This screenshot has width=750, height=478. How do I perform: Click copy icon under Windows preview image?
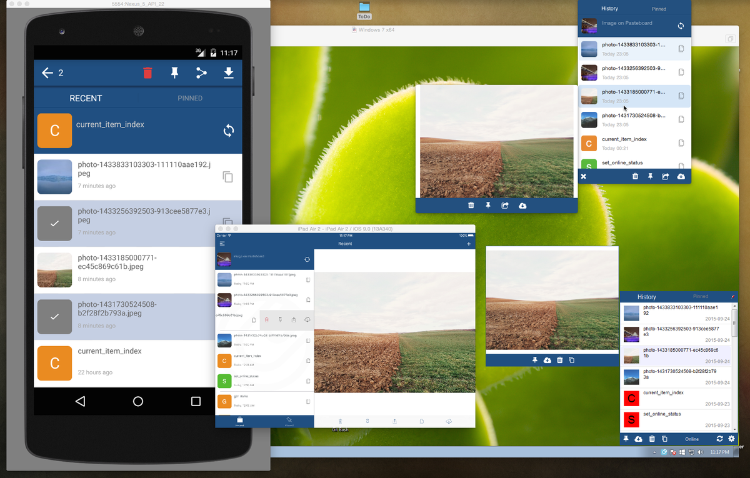pos(572,360)
